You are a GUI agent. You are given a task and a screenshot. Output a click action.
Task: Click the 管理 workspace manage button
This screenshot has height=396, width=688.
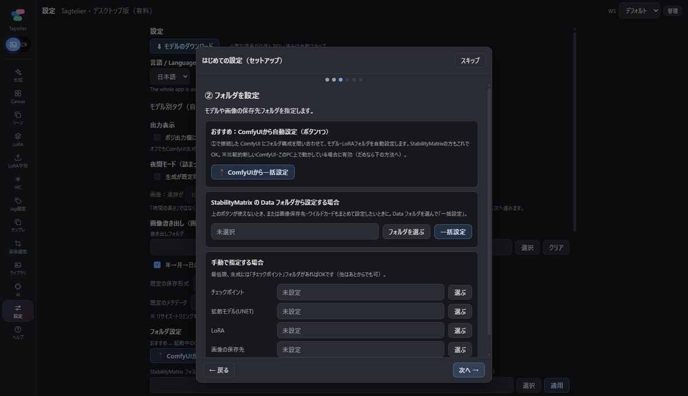point(673,11)
